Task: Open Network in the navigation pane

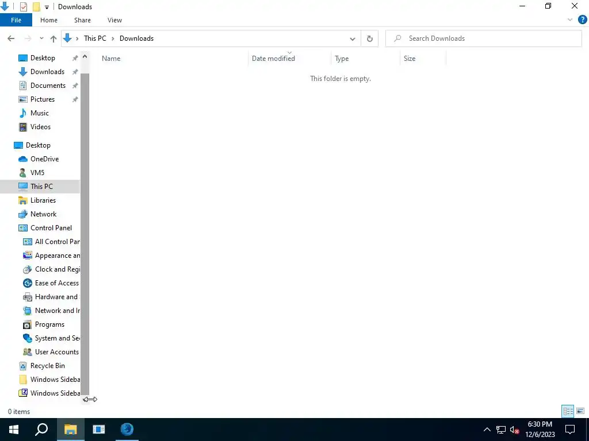Action: click(43, 214)
